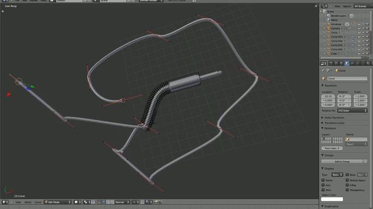The width and height of the screenshot is (373, 209).
Task: Click icon button beside Add to Group
Action: [x=365, y=161]
